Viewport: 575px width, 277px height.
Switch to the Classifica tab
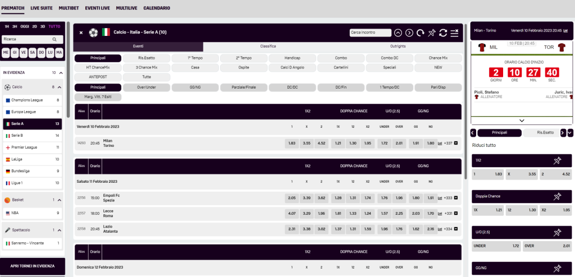click(x=268, y=47)
